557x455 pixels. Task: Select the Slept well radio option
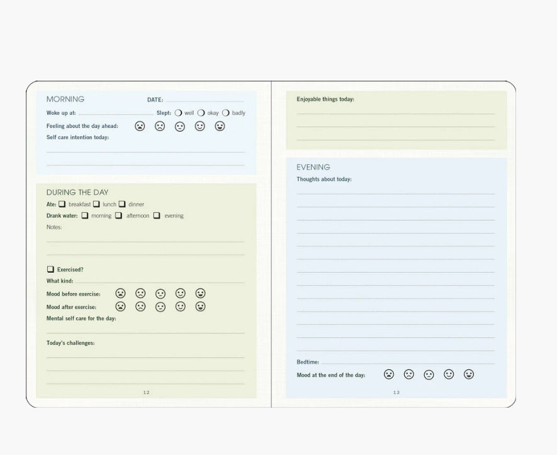pyautogui.click(x=178, y=113)
